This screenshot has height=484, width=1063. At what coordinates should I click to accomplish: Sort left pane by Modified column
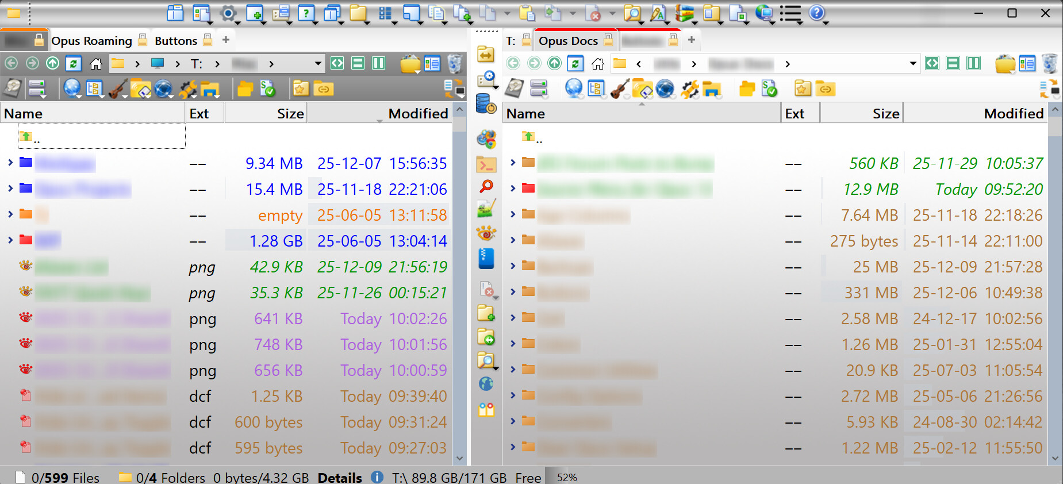(417, 114)
